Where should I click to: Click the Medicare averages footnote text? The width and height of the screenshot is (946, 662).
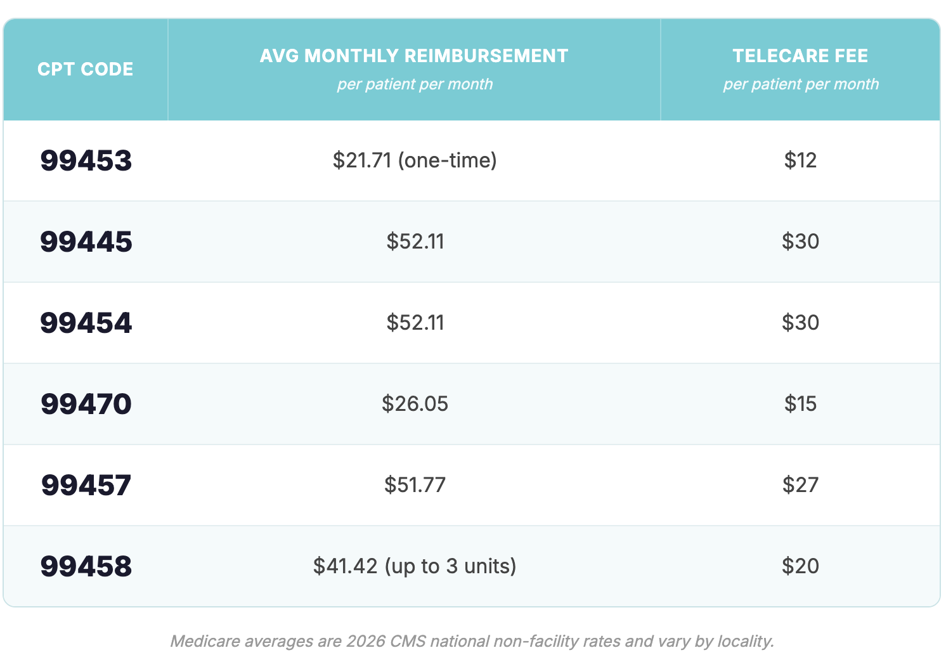(472, 641)
